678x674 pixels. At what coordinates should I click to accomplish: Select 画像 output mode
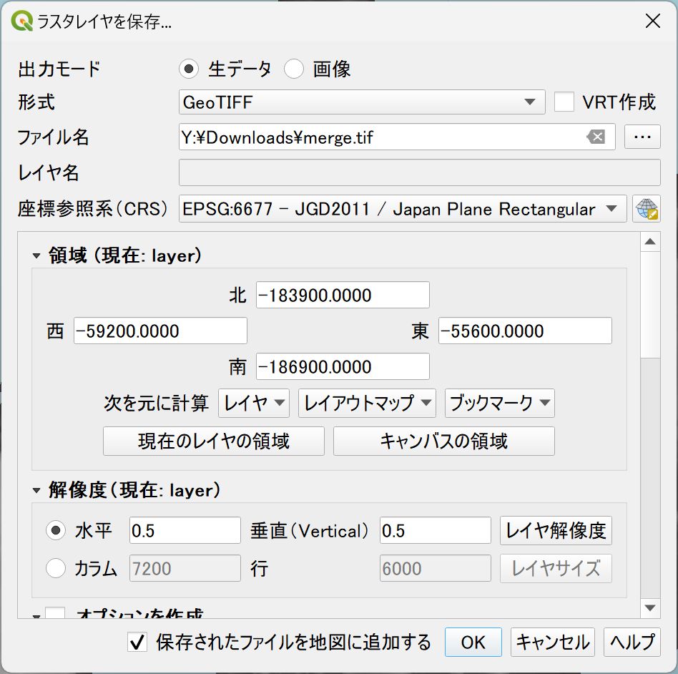[x=294, y=69]
